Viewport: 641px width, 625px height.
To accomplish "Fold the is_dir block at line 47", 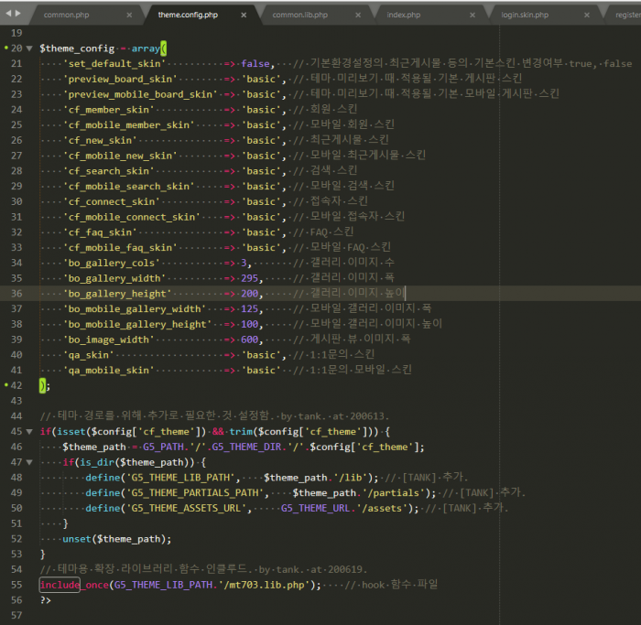I will click(x=29, y=462).
